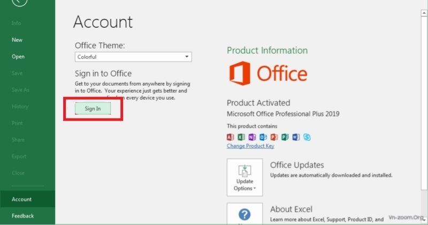
Task: Choose Open from the sidebar
Action: click(18, 57)
